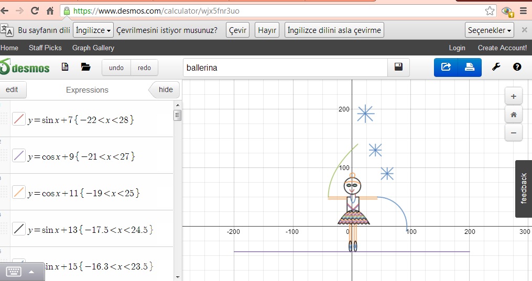This screenshot has width=532, height=281.
Task: Click the new blank graph icon
Action: tap(65, 68)
